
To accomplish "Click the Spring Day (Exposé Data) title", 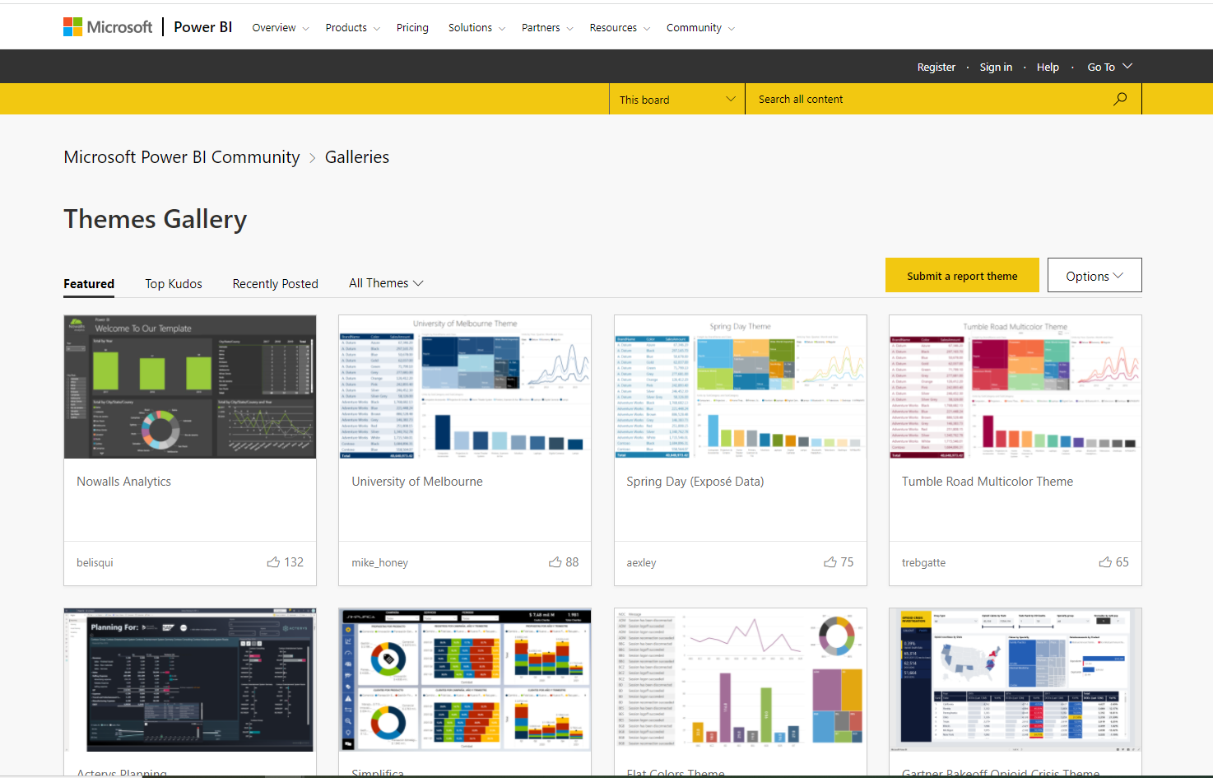I will point(695,482).
